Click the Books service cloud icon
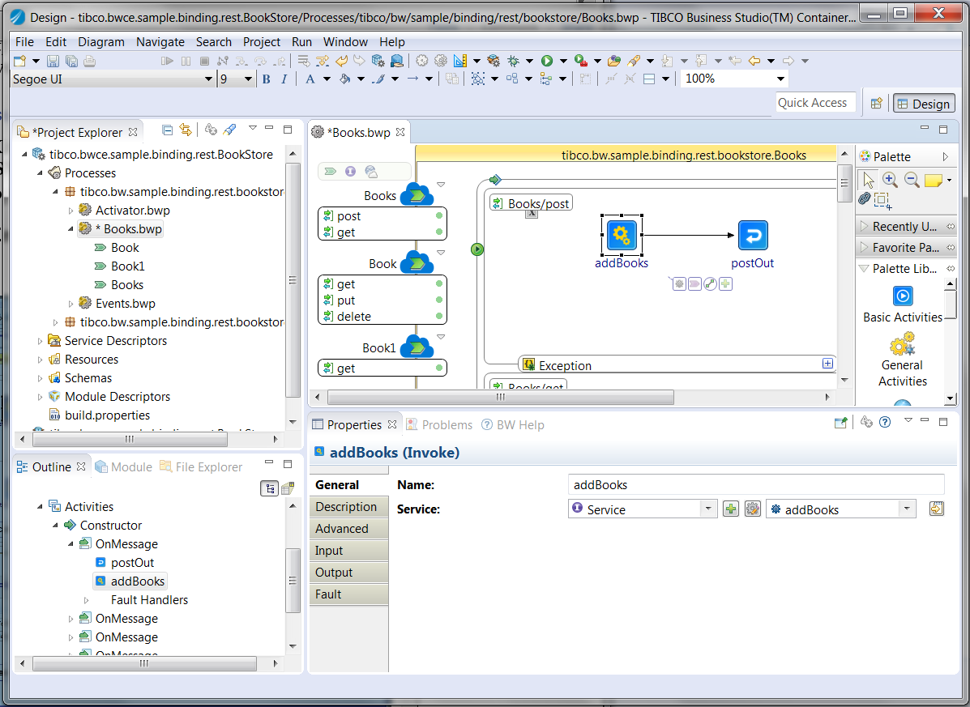Viewport: 970px width, 707px height. [x=417, y=194]
